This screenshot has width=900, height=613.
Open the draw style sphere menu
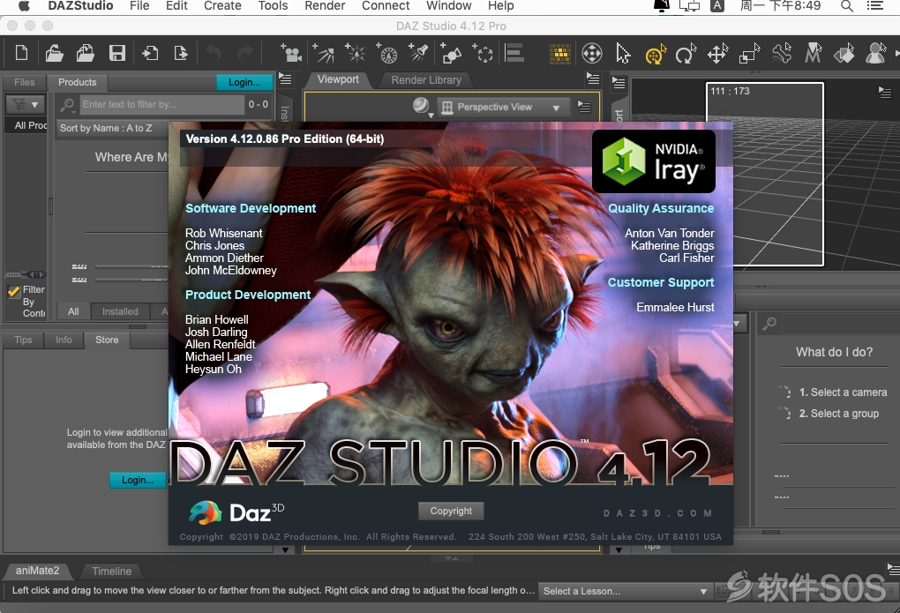click(x=422, y=106)
